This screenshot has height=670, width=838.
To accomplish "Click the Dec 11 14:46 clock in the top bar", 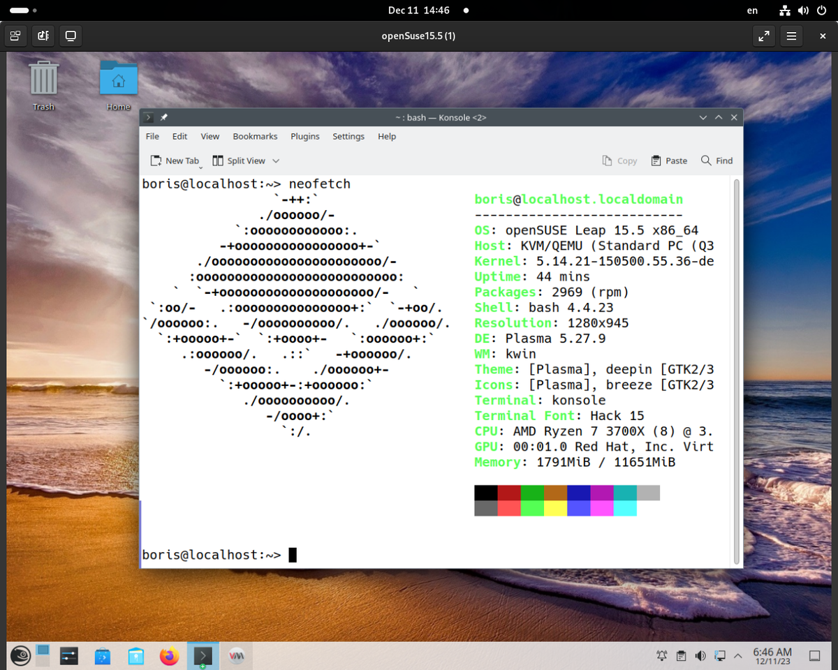I will [419, 10].
